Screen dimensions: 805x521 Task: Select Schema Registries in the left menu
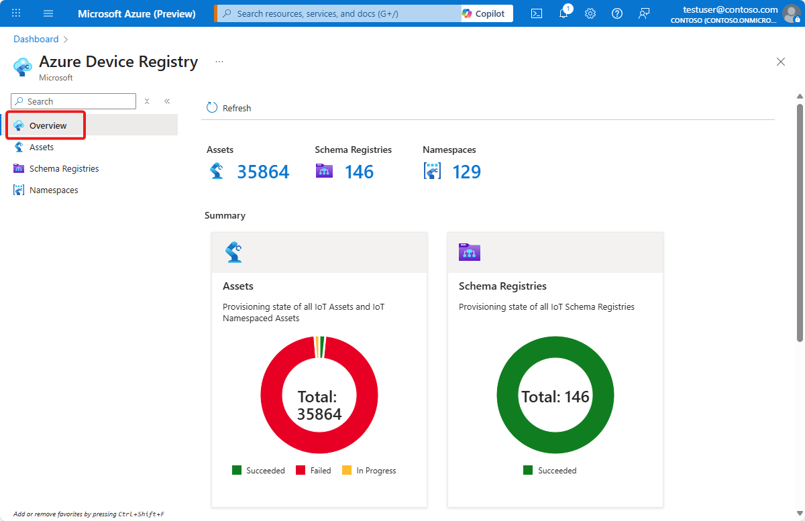64,168
